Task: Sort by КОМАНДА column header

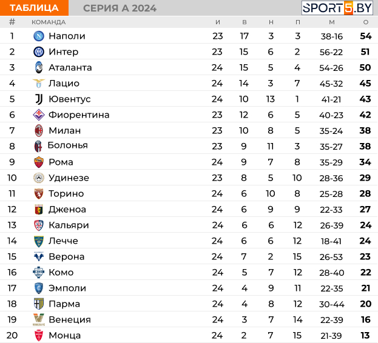Action: pyautogui.click(x=49, y=22)
